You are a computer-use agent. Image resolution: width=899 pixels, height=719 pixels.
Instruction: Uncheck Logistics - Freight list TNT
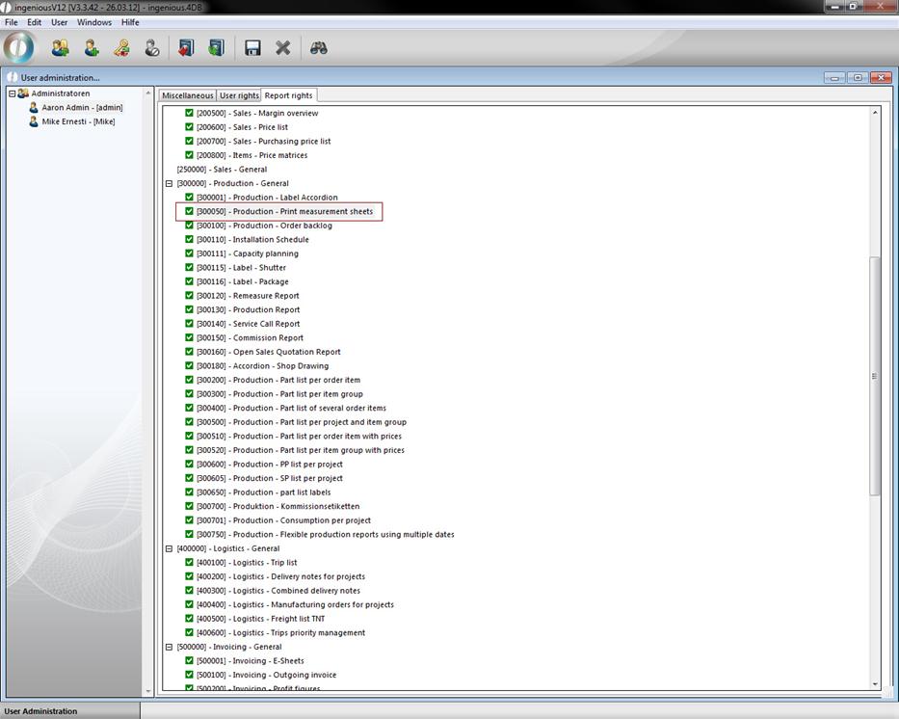pos(190,619)
